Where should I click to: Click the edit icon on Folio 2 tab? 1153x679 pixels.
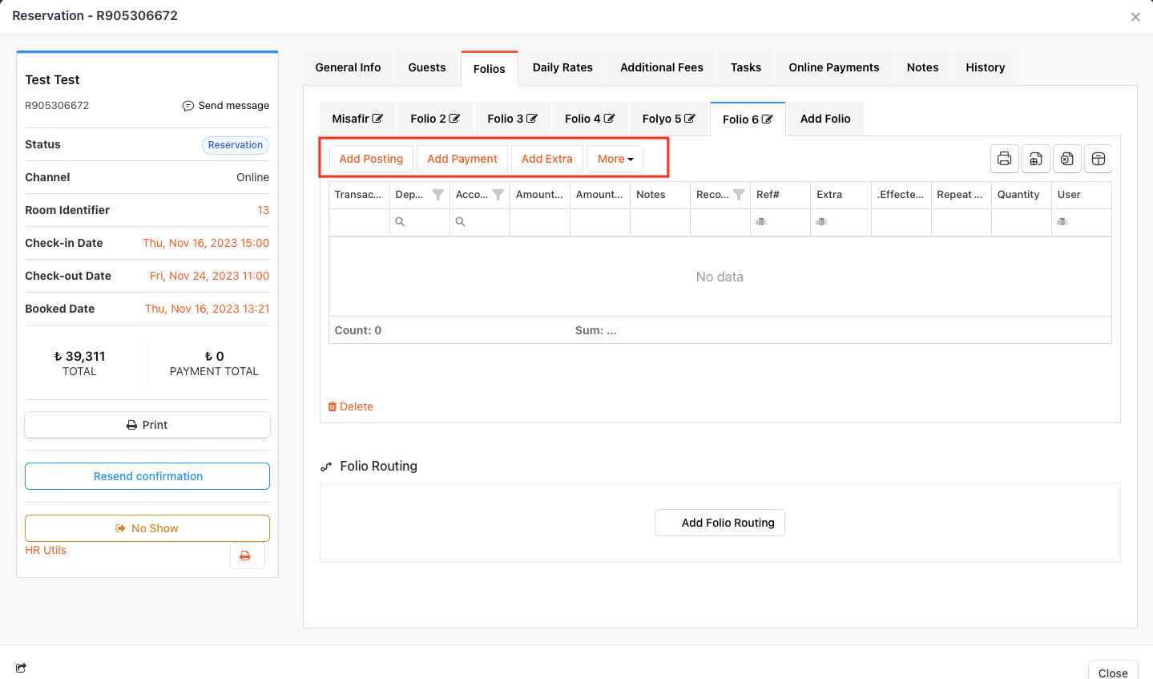click(454, 119)
